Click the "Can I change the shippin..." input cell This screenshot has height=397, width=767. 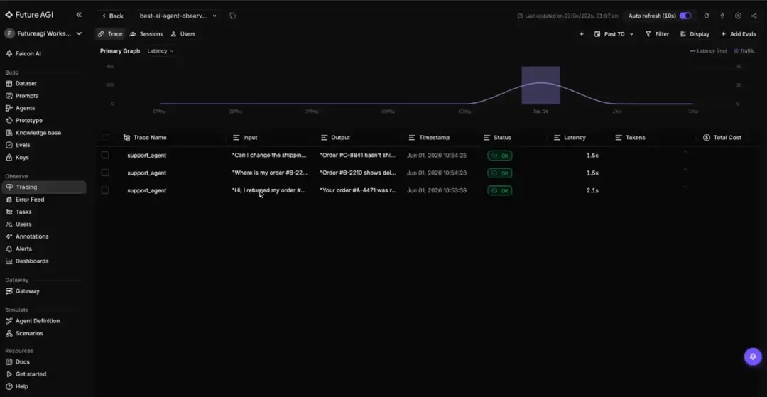point(269,155)
